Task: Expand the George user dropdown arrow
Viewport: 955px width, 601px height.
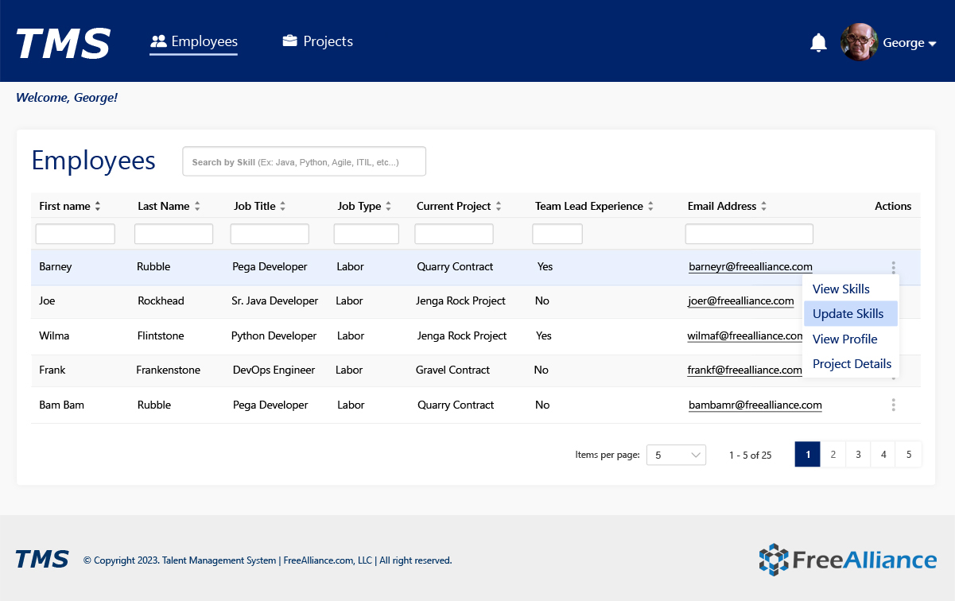Action: pos(933,44)
